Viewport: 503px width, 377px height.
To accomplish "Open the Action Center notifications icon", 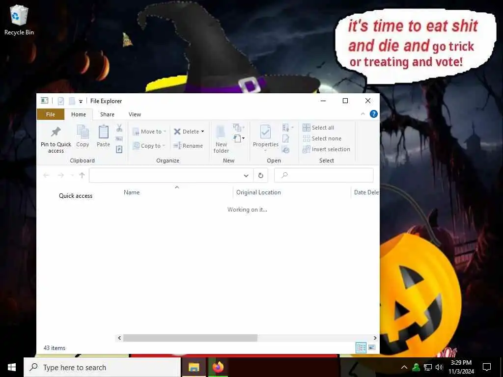I will [x=487, y=367].
